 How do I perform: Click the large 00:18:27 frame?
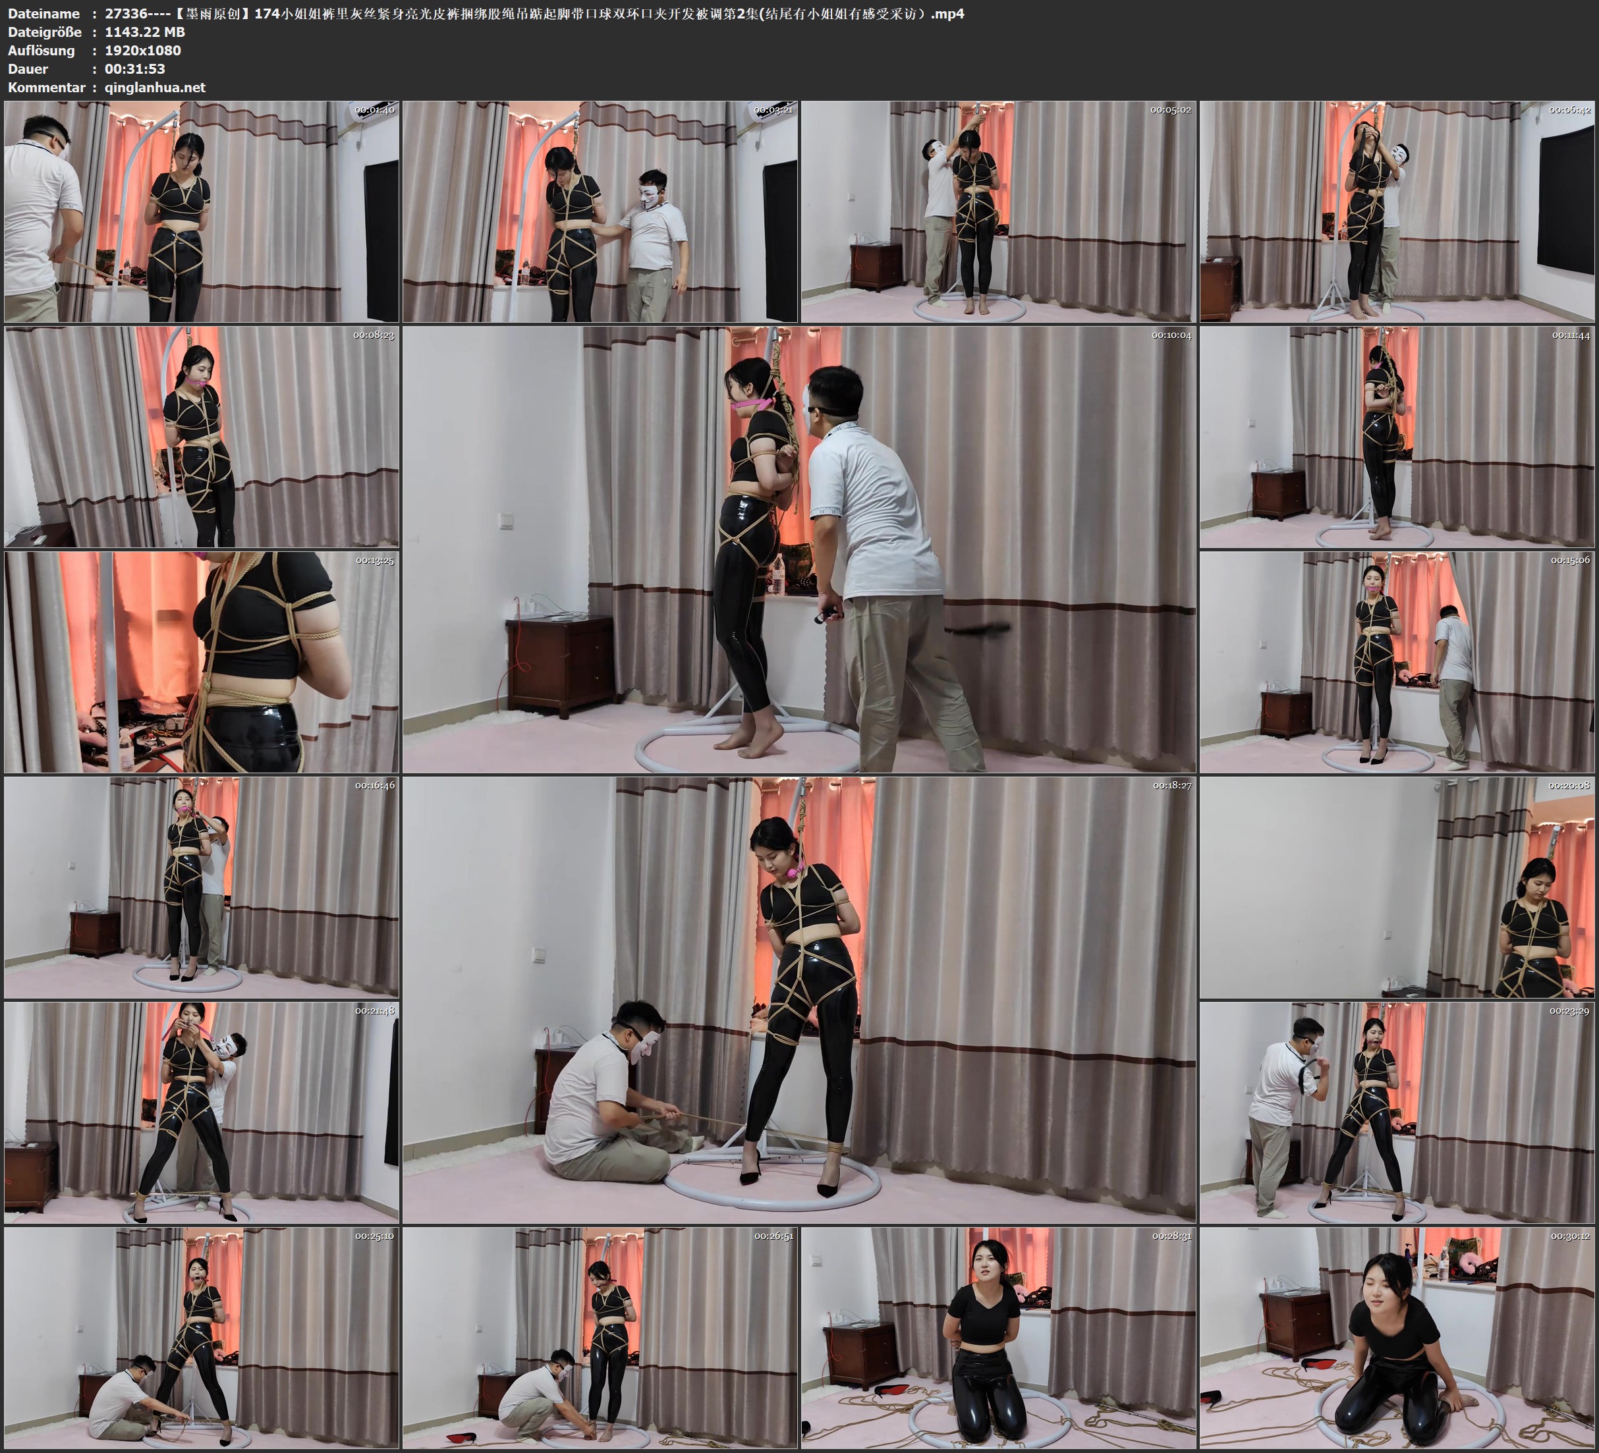click(x=799, y=999)
